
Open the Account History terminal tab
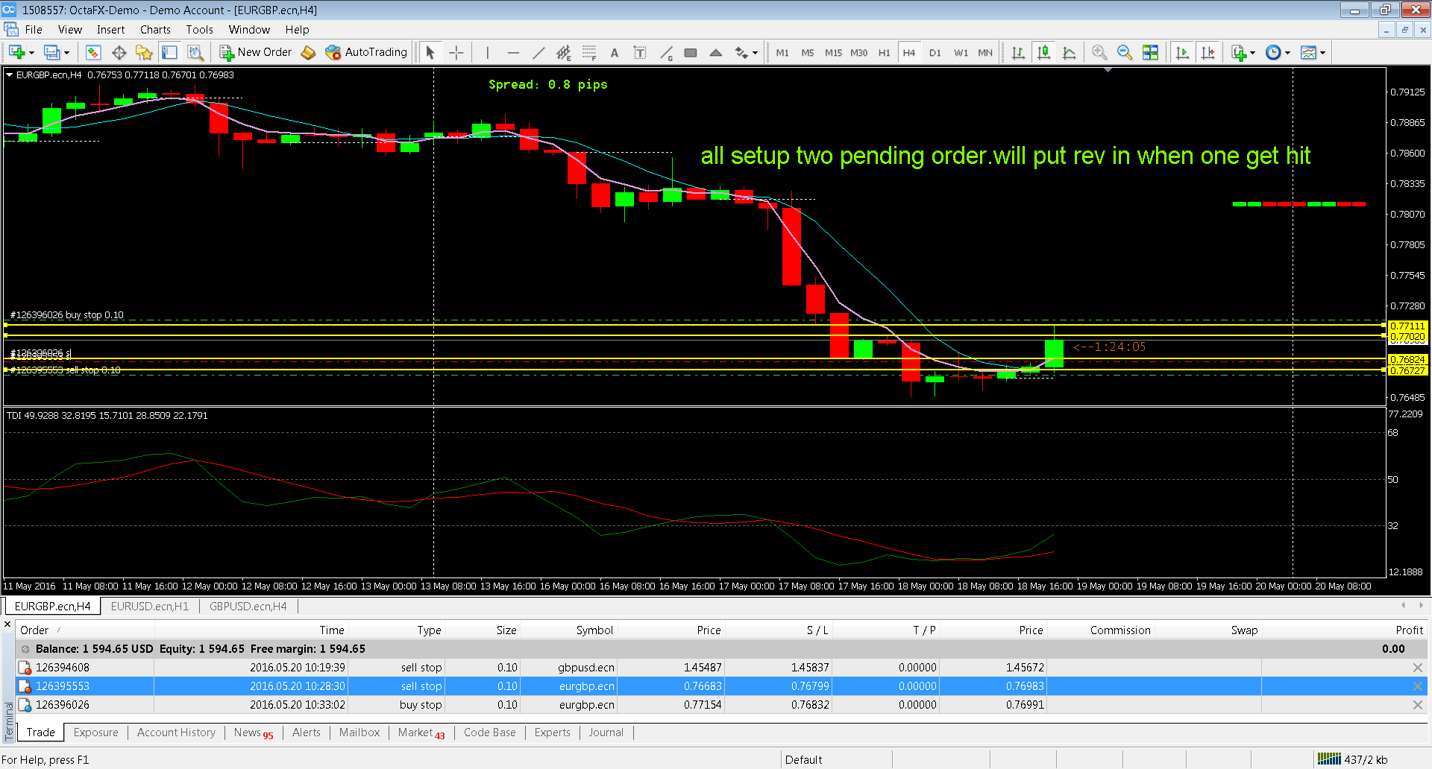point(176,732)
